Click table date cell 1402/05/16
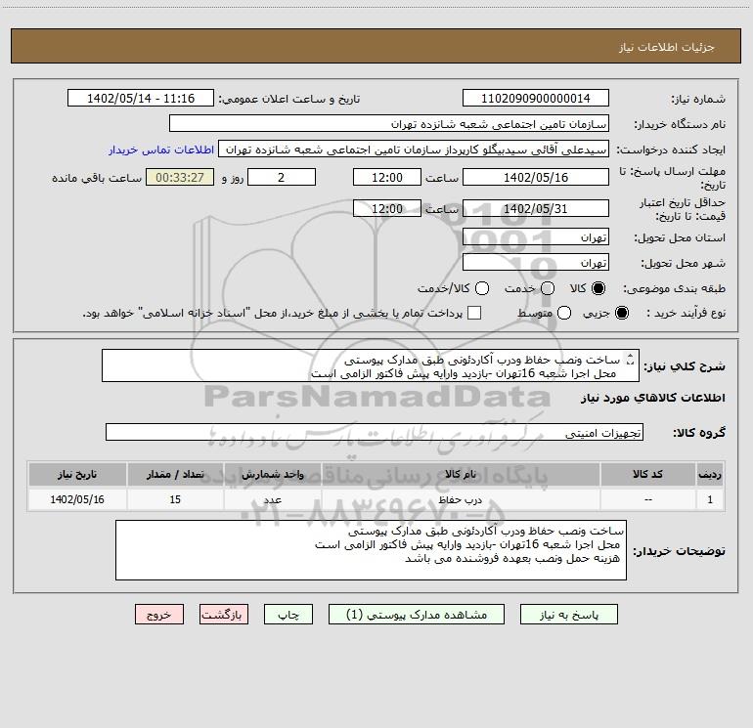This screenshot has height=728, width=753. click(77, 499)
